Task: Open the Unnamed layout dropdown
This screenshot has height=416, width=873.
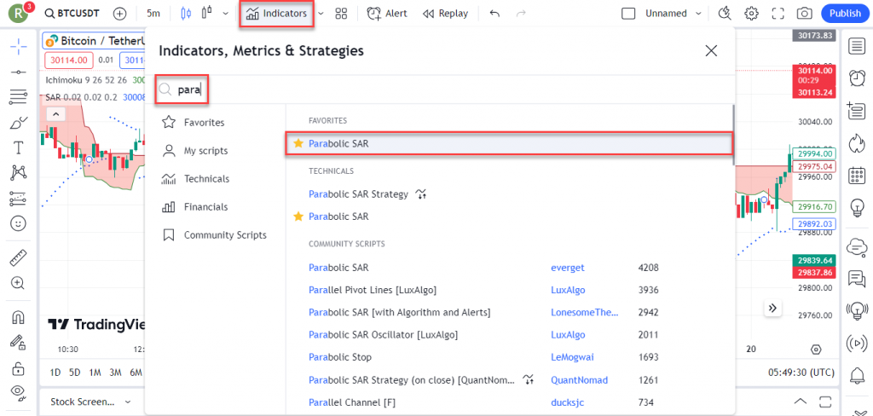Action: point(674,14)
